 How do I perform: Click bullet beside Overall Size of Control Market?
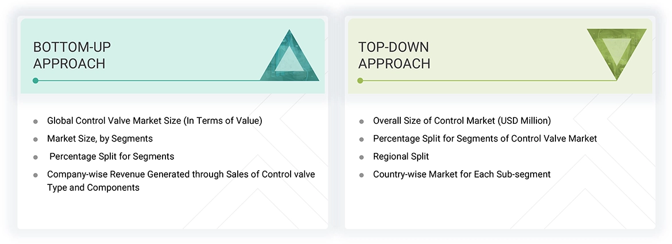pyautogui.click(x=361, y=121)
